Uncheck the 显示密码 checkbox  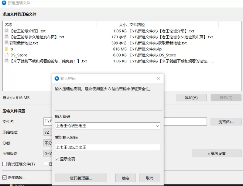tap(57, 159)
